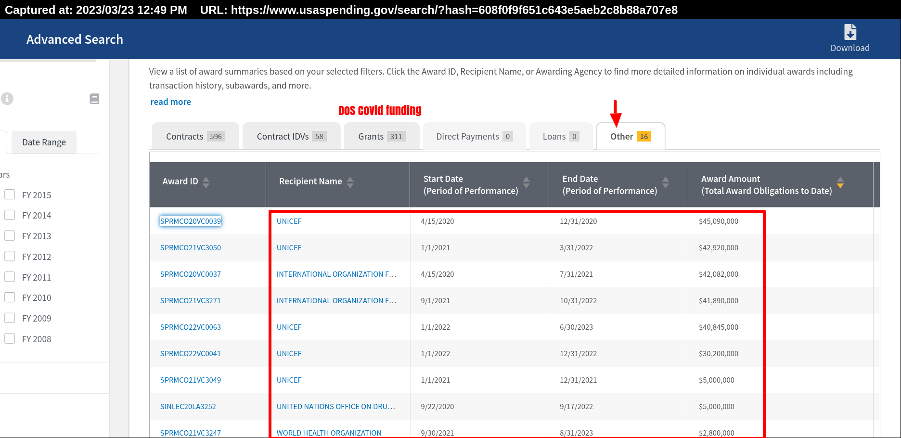The width and height of the screenshot is (901, 438).
Task: Open UNICEF recipient in SPRMCO22VC0063 row
Action: (x=289, y=327)
